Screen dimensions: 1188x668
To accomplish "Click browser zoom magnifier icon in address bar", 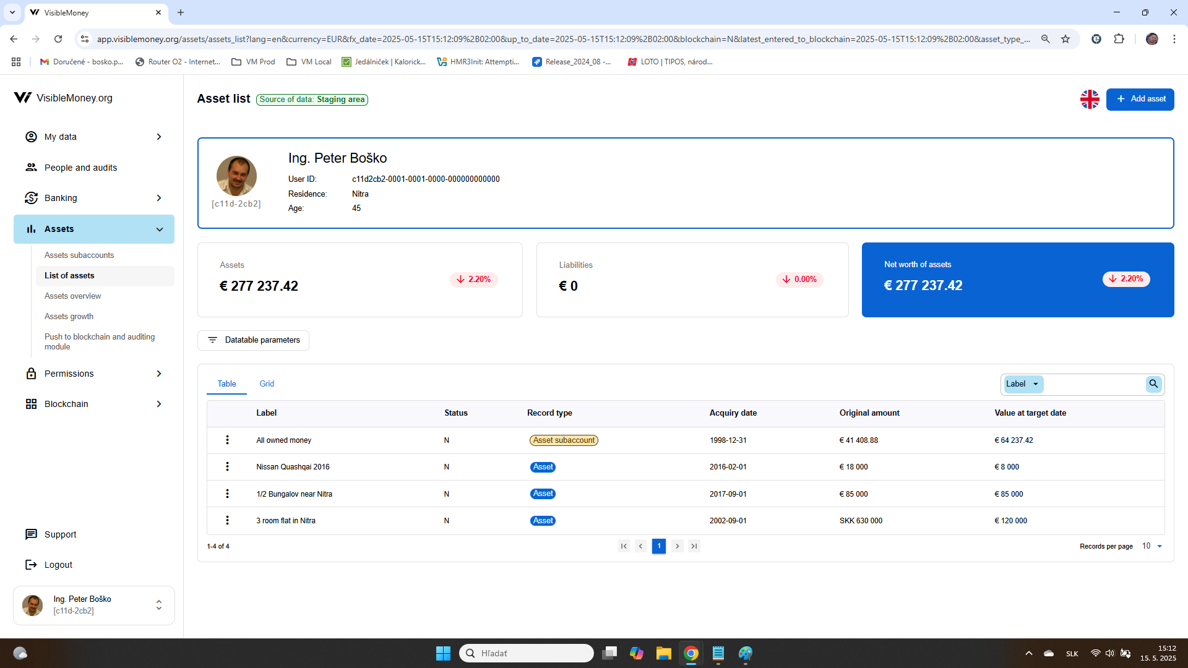I will click(1046, 39).
